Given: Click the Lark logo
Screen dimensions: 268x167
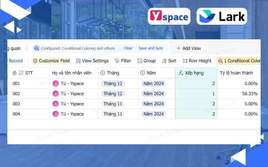Looking at the screenshot, I should pos(222,16).
